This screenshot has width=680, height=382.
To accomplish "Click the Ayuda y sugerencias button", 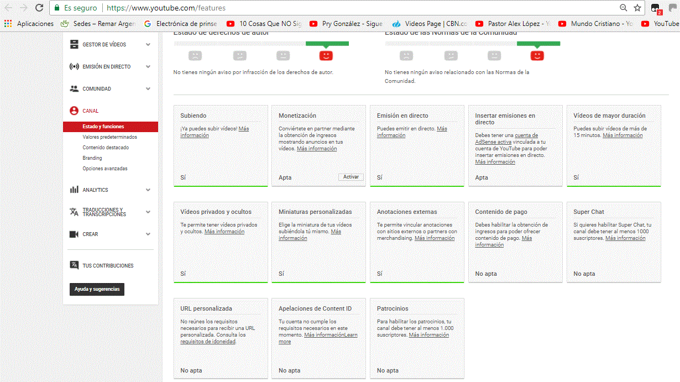I will (x=97, y=289).
